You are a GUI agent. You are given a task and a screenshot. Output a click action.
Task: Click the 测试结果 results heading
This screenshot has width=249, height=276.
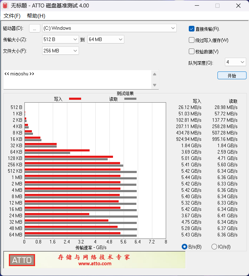pos(125,93)
